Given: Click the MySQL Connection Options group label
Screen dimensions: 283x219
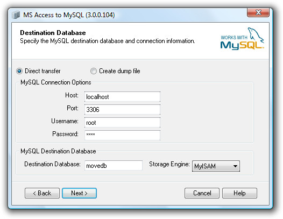Looking at the screenshot, I should [56, 82].
